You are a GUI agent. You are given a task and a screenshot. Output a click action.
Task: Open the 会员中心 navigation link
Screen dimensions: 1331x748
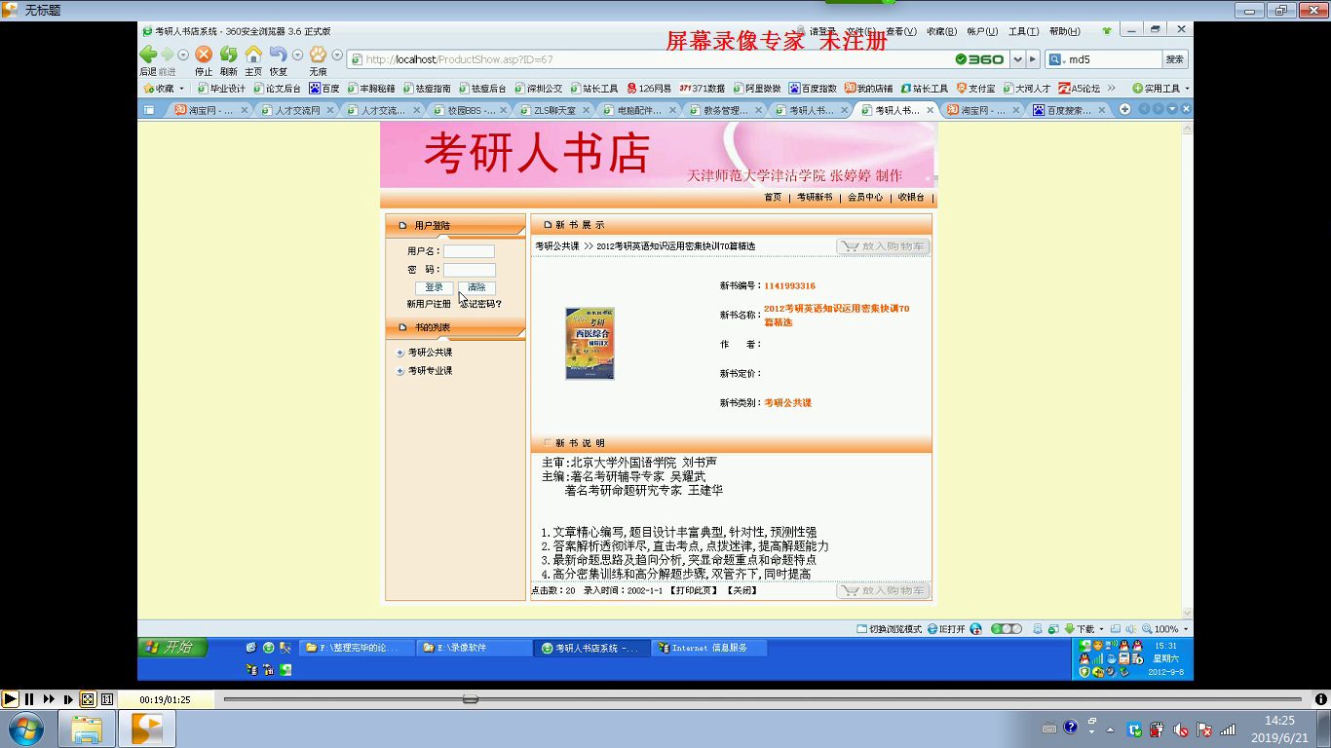click(864, 198)
